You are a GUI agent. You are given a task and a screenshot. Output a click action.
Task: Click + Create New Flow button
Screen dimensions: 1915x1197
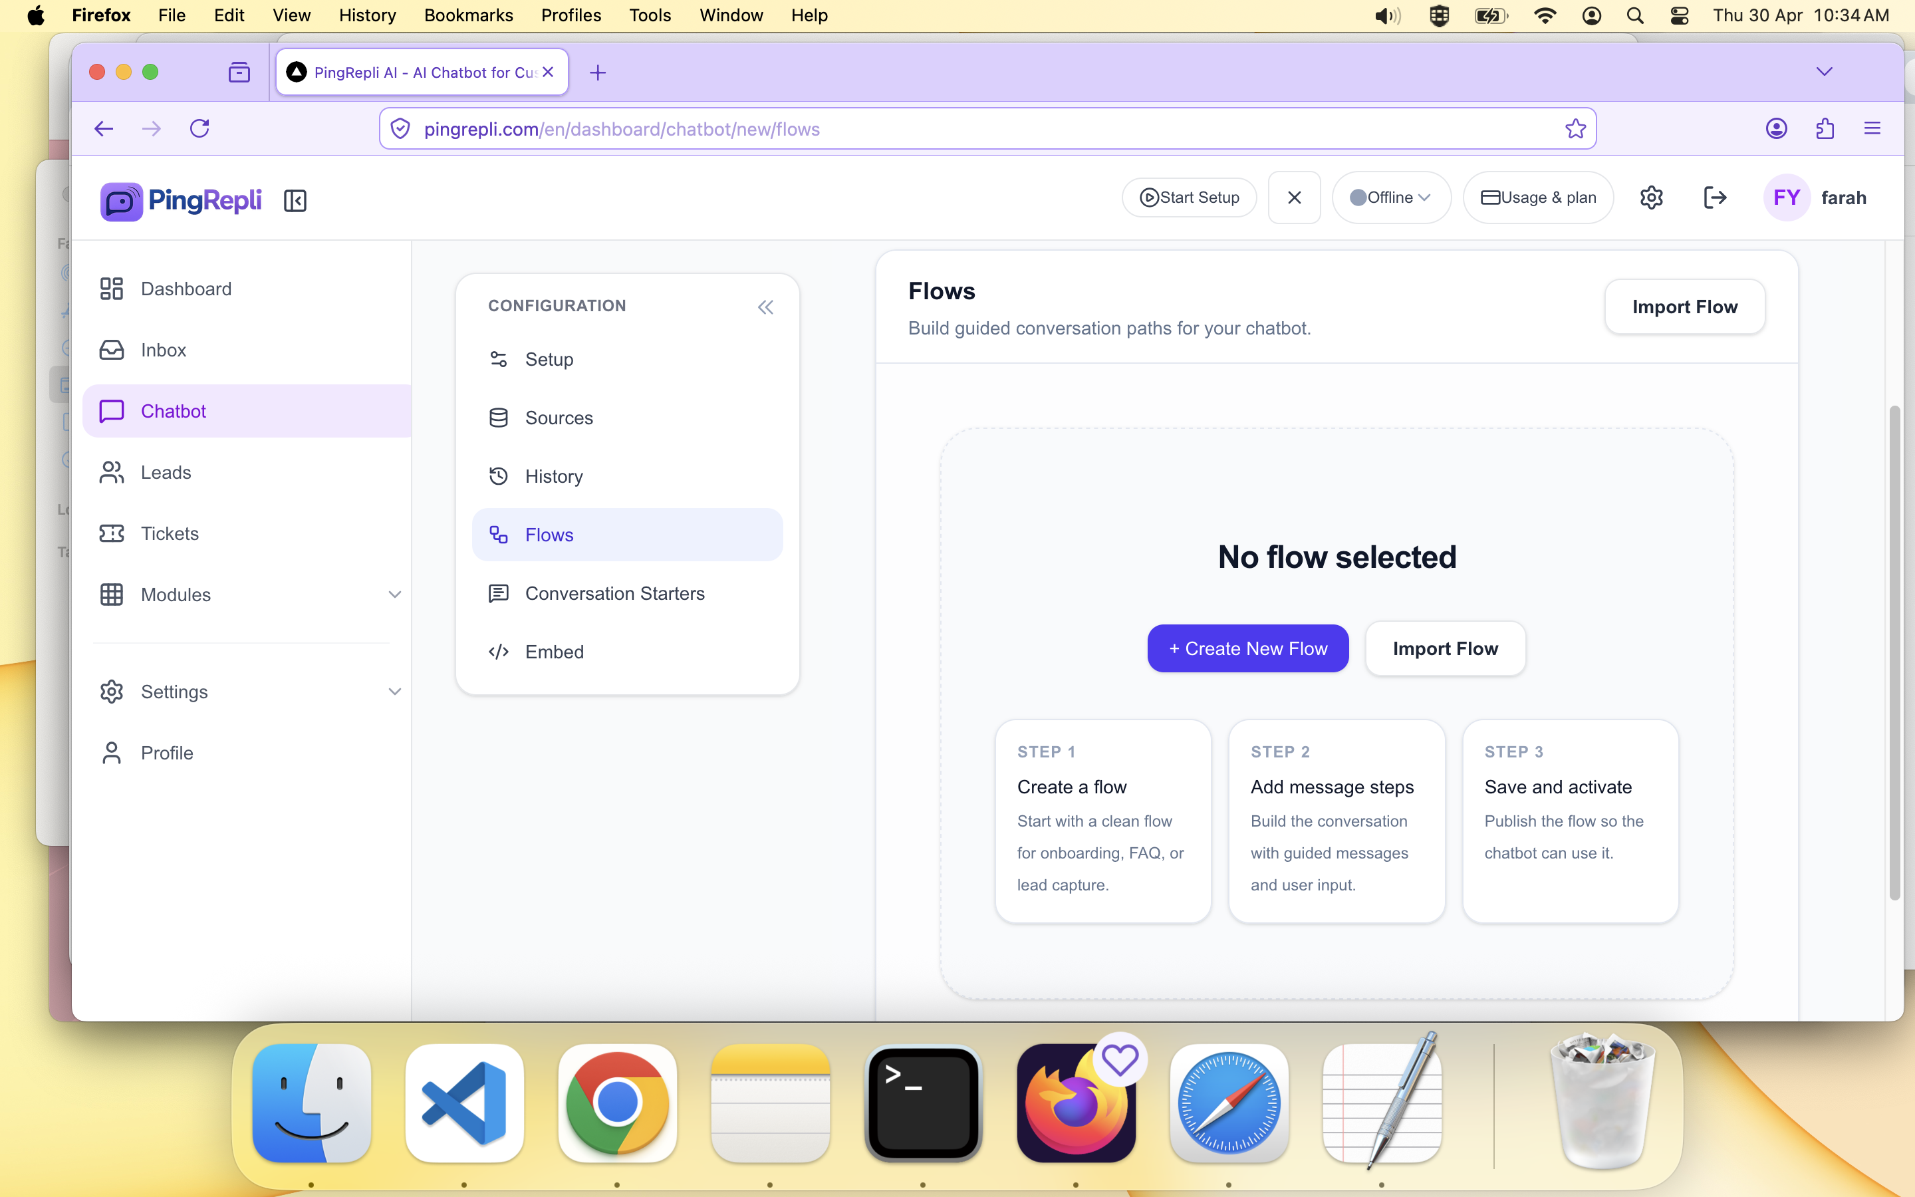(x=1248, y=648)
